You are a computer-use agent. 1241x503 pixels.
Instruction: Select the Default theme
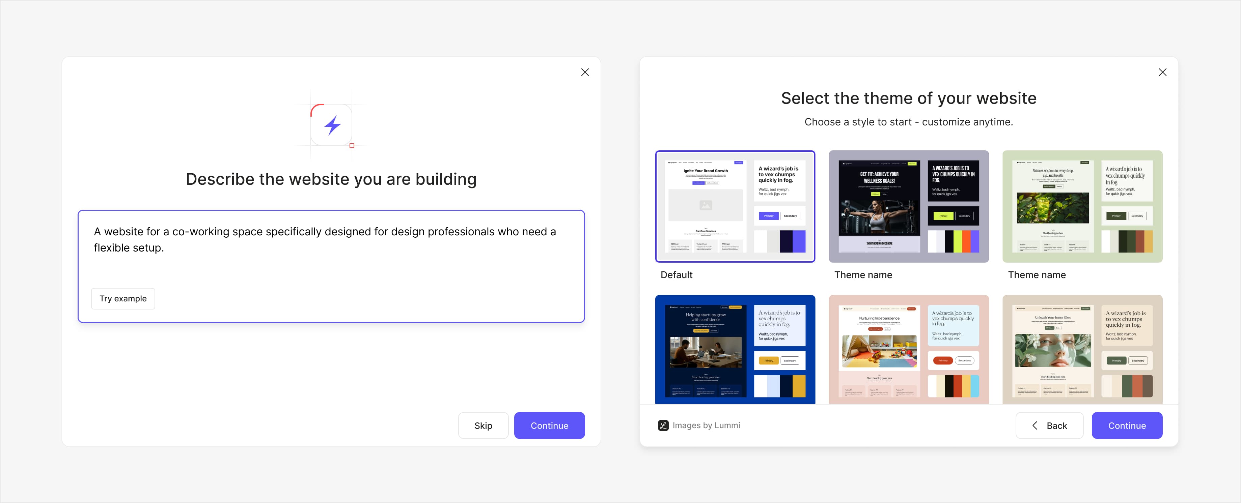[x=735, y=206]
